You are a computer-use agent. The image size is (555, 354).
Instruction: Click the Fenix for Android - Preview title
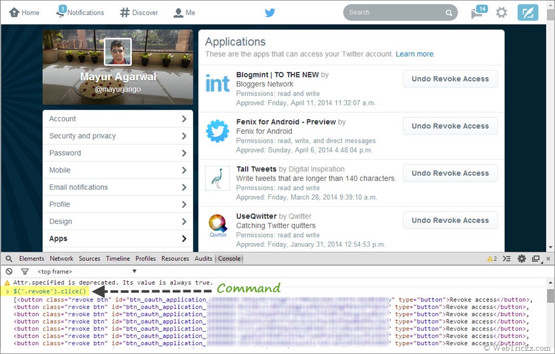(x=286, y=122)
